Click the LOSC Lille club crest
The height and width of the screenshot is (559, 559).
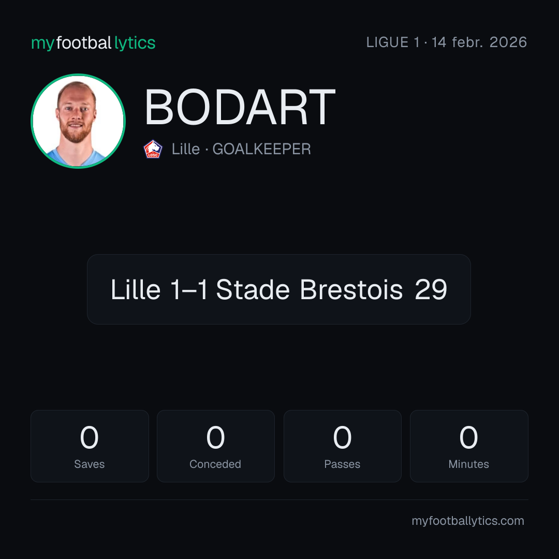point(153,149)
